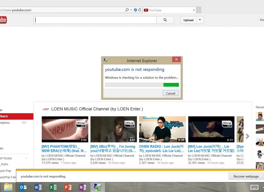Click the [MV] PHANTOM NEW ERA title link
264x192 pixels.
(64, 149)
